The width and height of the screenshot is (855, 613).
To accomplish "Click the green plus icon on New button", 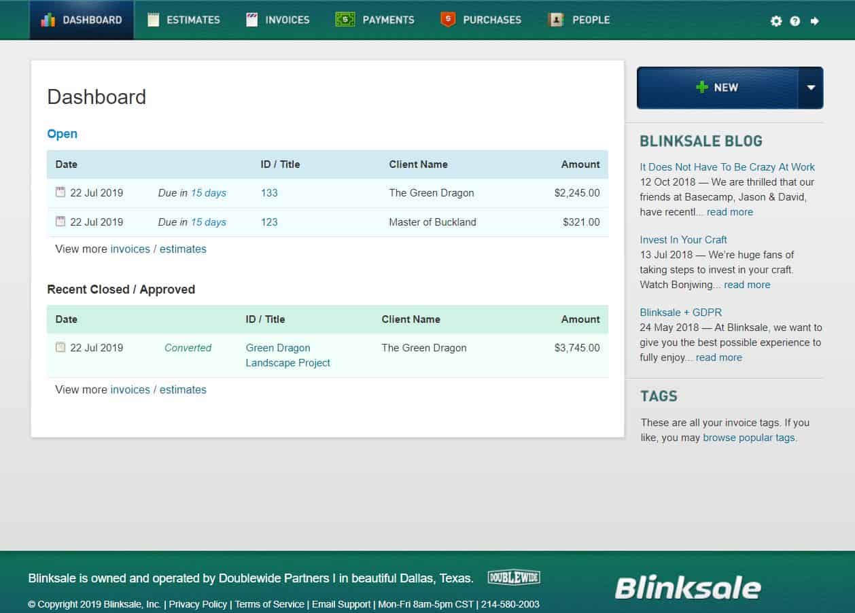I will [x=702, y=87].
